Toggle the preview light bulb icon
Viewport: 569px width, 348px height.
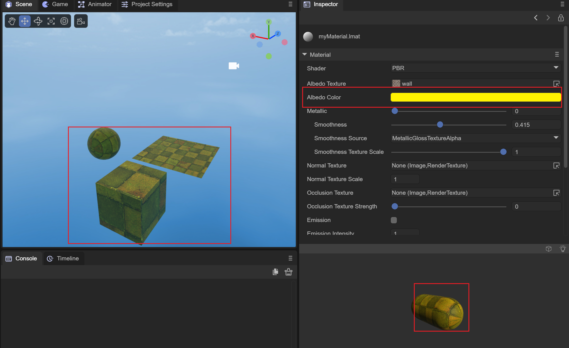coord(563,249)
